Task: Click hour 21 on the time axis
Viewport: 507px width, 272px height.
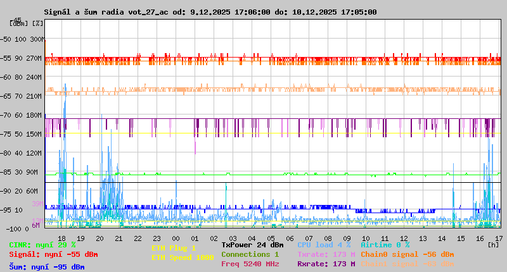Action: [x=119, y=238]
